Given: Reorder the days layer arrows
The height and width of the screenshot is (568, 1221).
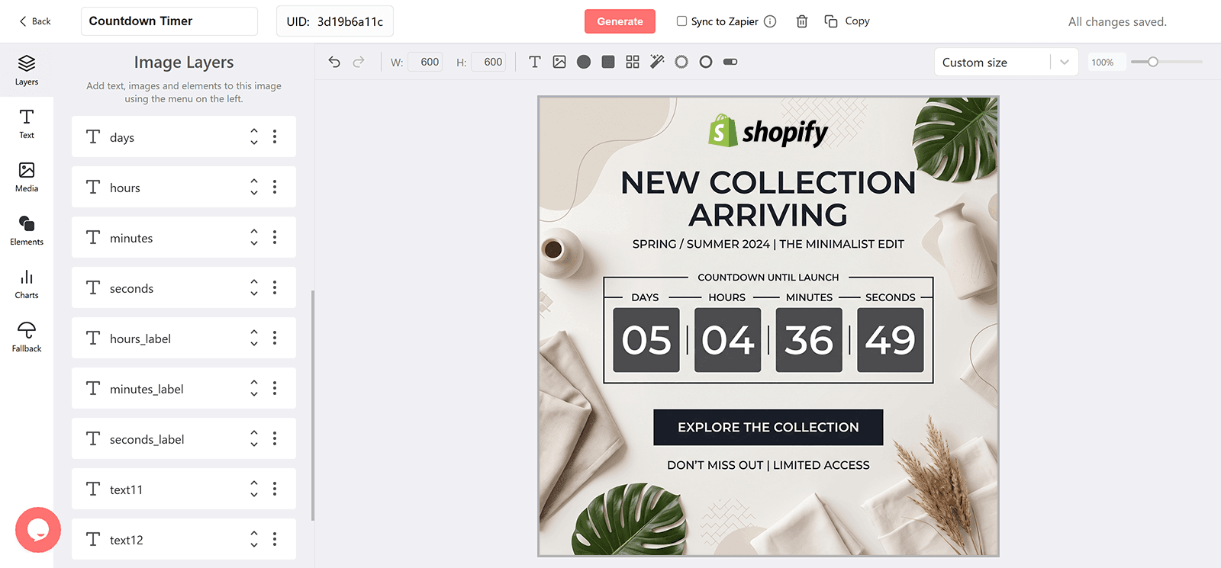Looking at the screenshot, I should pyautogui.click(x=254, y=136).
